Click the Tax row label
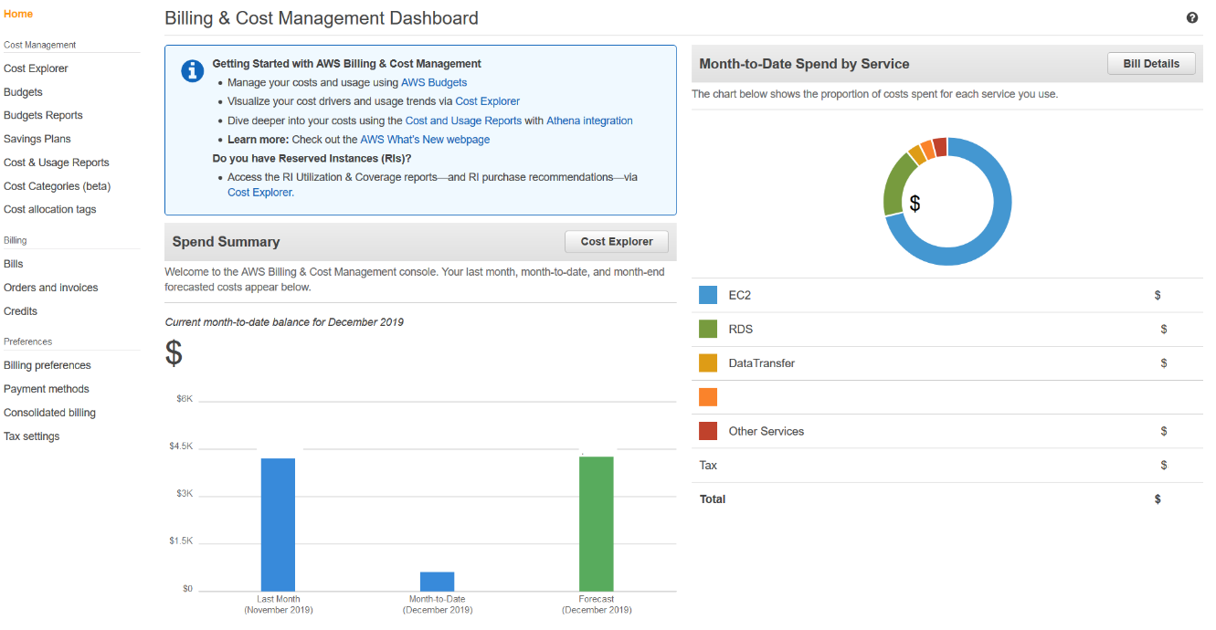Viewport: 1216px width, 630px height. tap(708, 465)
